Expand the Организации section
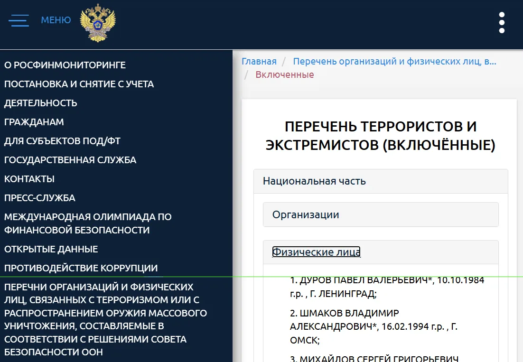This screenshot has width=523, height=362. tap(381, 214)
